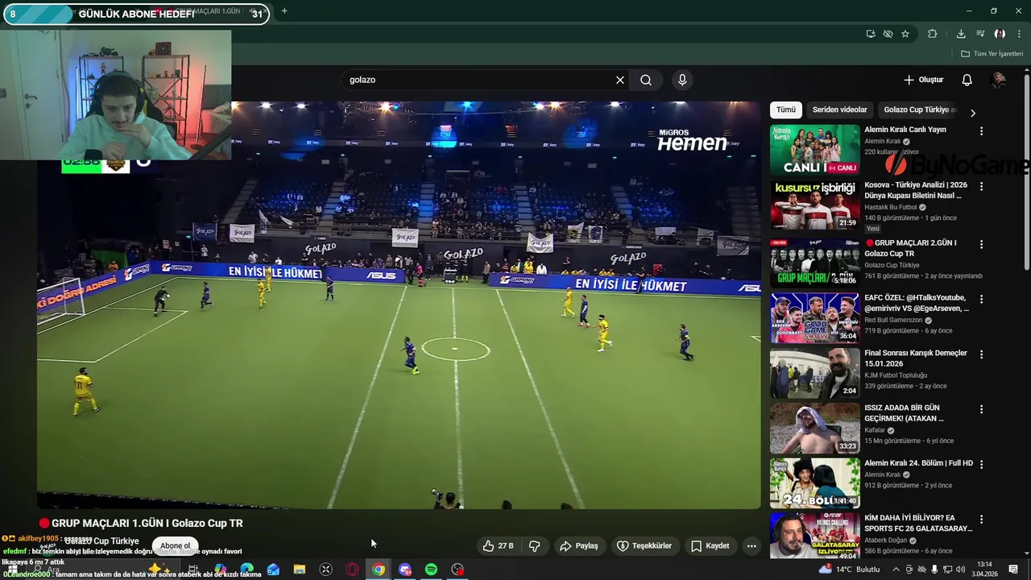Bookmark this page with star icon
This screenshot has width=1031, height=580.
coord(905,34)
